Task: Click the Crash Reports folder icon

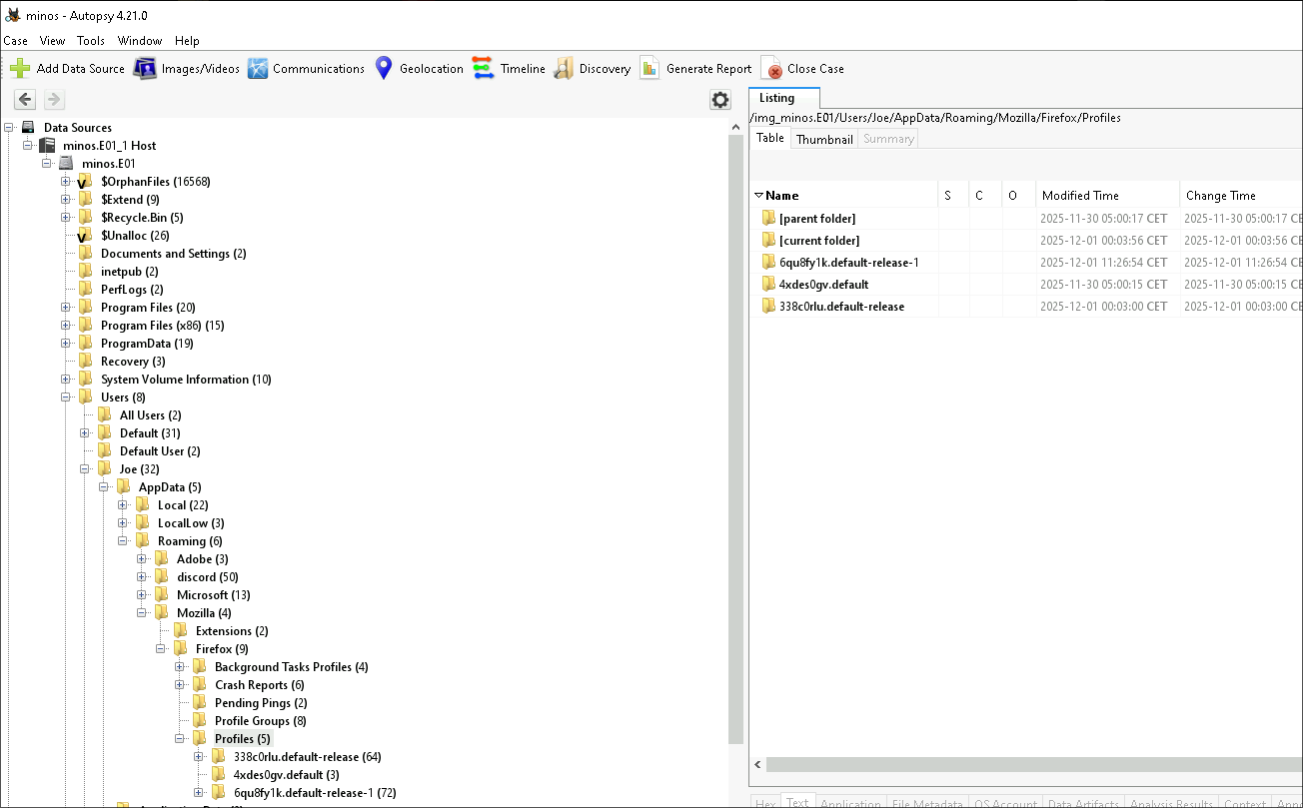Action: [x=199, y=685]
